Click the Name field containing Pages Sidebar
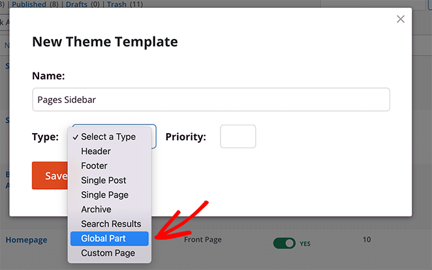Screen dimensions: 432x270 211,100
